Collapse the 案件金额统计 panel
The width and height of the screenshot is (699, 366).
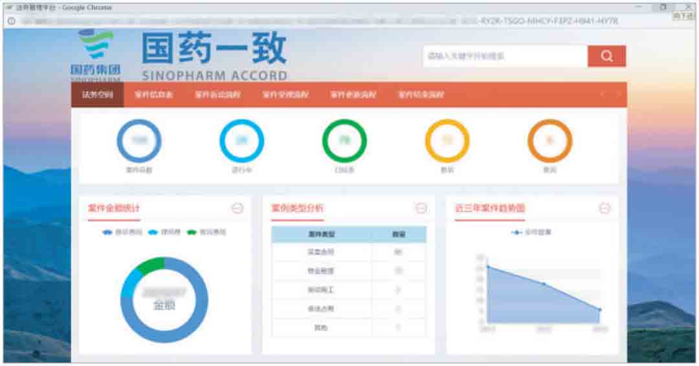coord(237,208)
